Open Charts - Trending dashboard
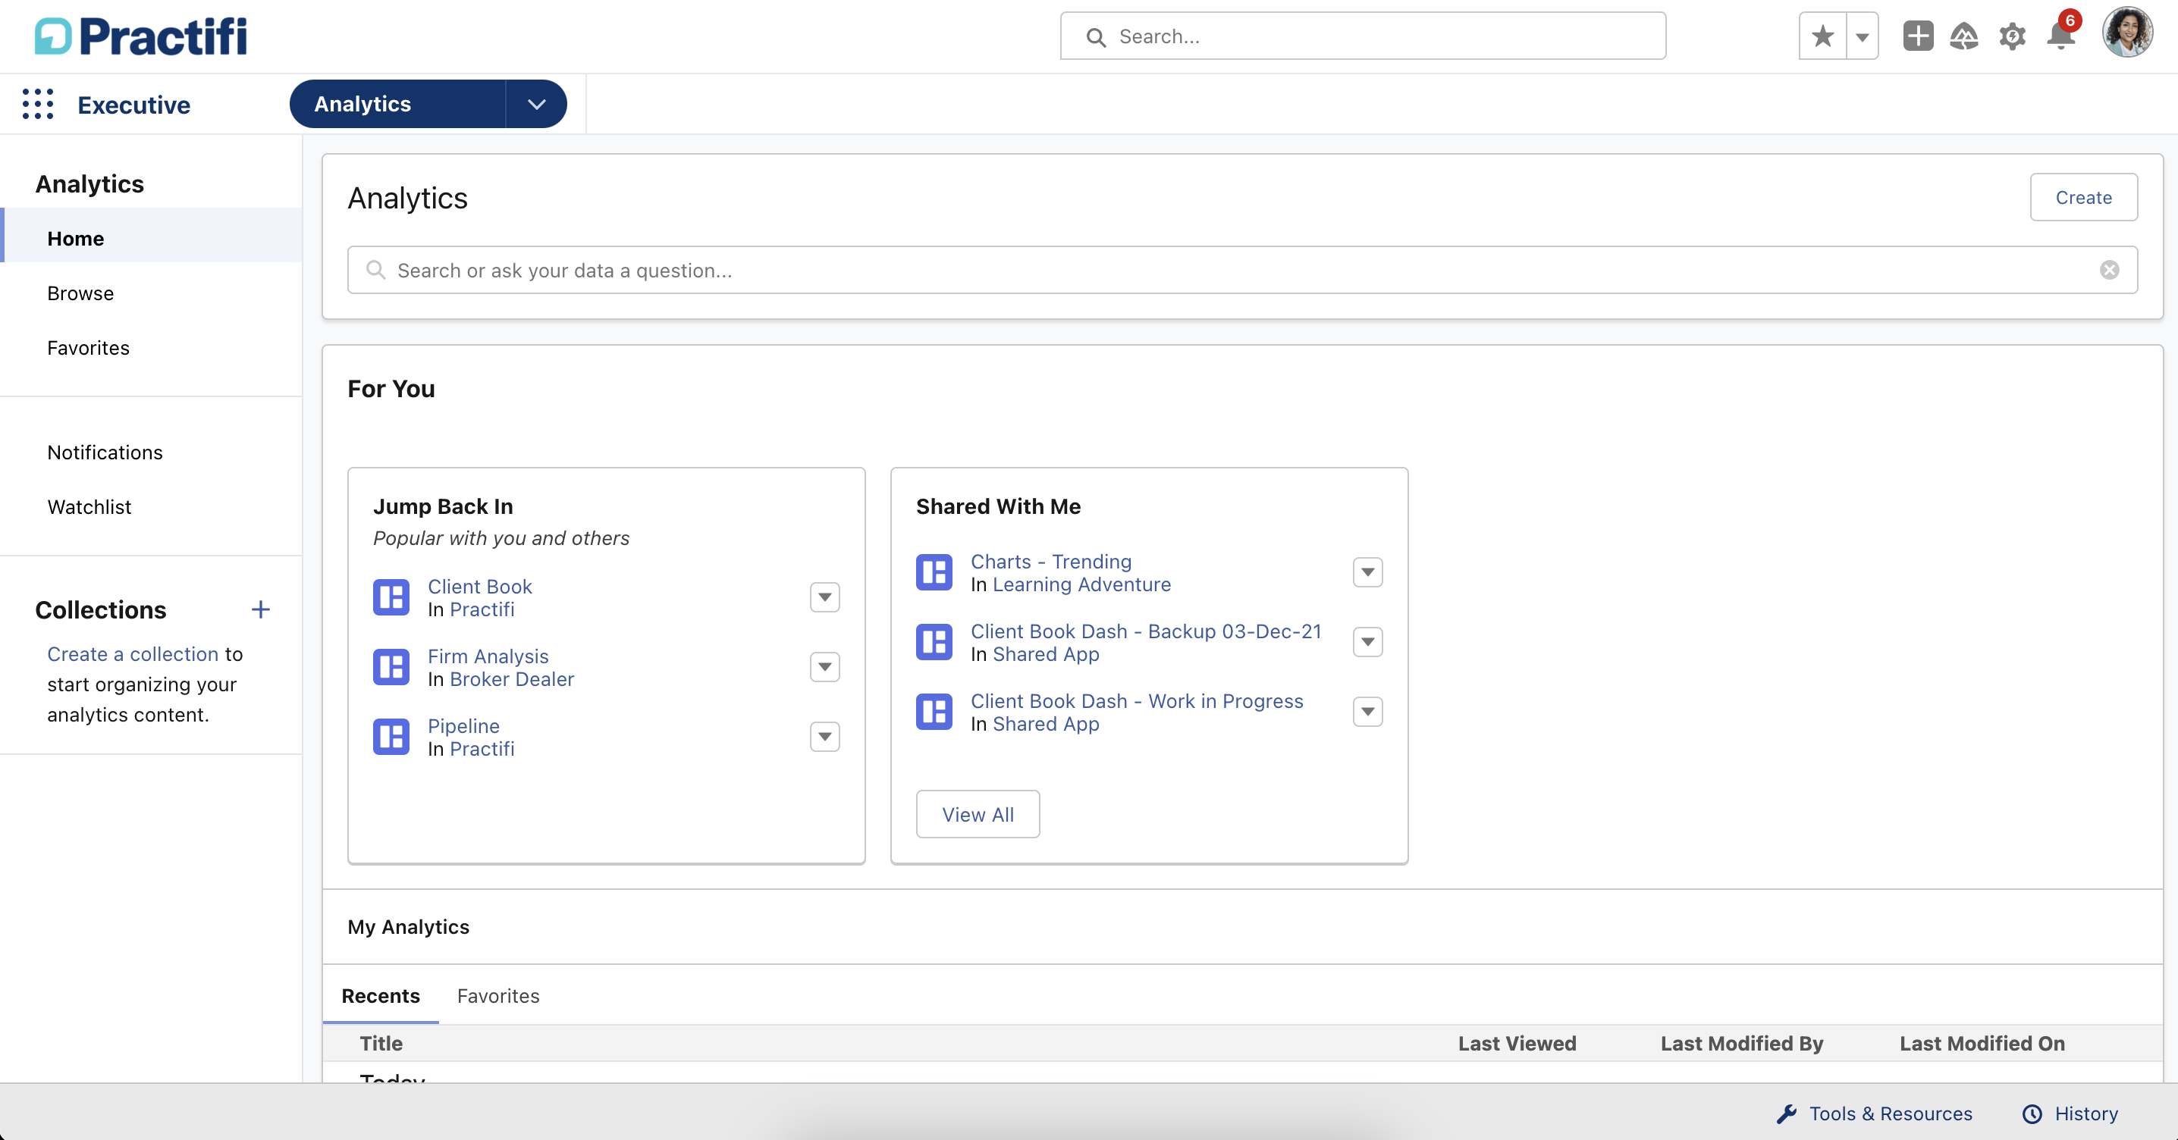This screenshot has height=1140, width=2178. (1051, 562)
